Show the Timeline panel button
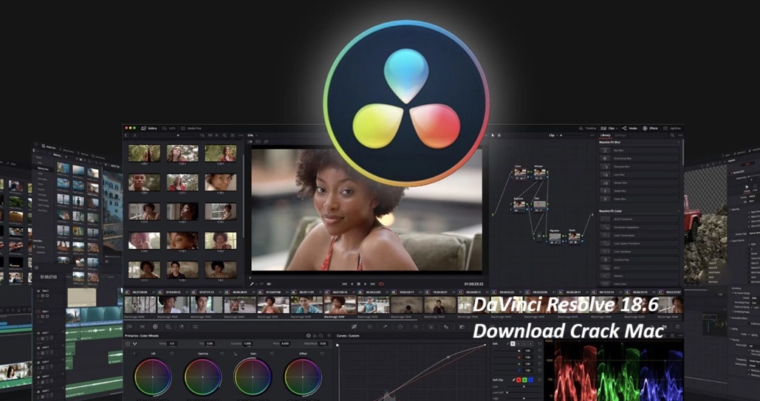This screenshot has width=760, height=401. coord(588,128)
